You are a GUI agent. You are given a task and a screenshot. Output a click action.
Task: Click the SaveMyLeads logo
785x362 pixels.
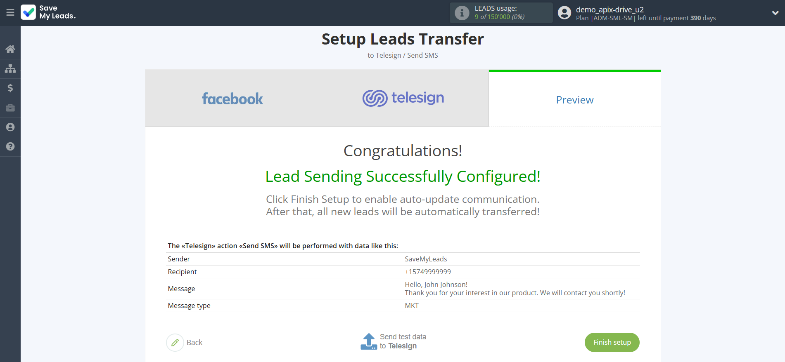click(48, 13)
